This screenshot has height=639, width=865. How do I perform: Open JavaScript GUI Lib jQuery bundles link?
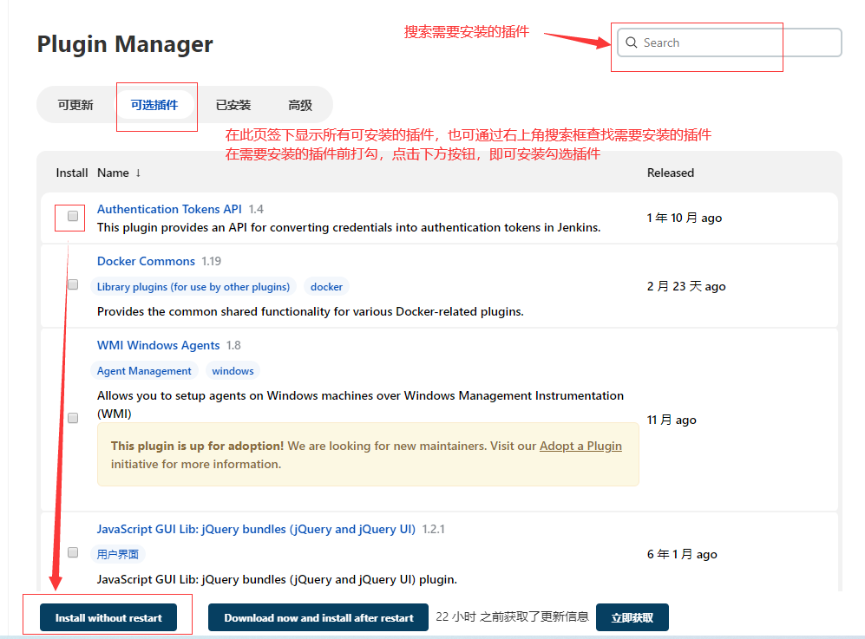pyautogui.click(x=256, y=529)
